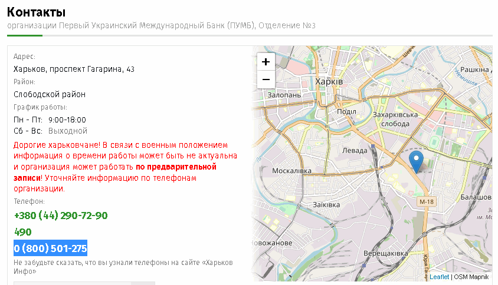Zoom out on the map

pyautogui.click(x=266, y=79)
